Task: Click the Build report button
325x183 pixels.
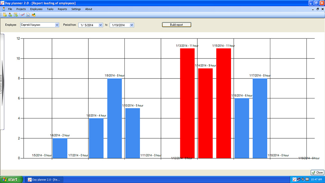Action: click(x=176, y=25)
